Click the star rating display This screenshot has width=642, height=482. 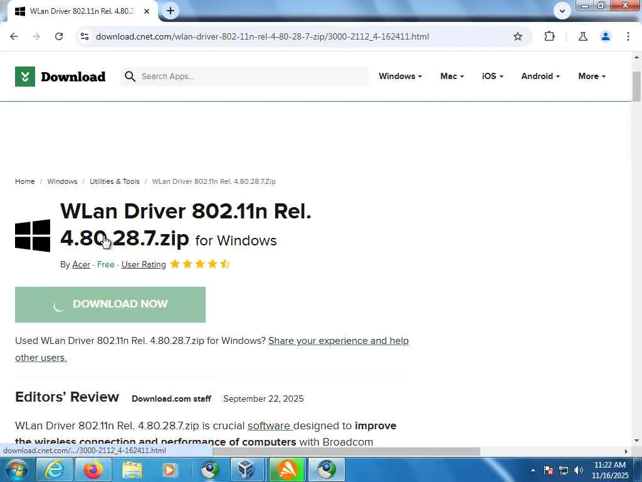[200, 264]
